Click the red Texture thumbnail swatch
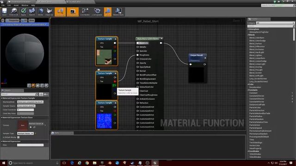Viewport: 296px width, 166px height. (x=23, y=125)
